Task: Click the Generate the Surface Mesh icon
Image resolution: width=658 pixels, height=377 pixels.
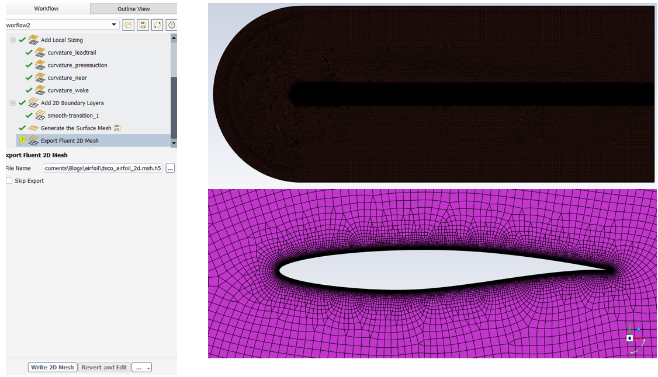Action: coord(33,128)
